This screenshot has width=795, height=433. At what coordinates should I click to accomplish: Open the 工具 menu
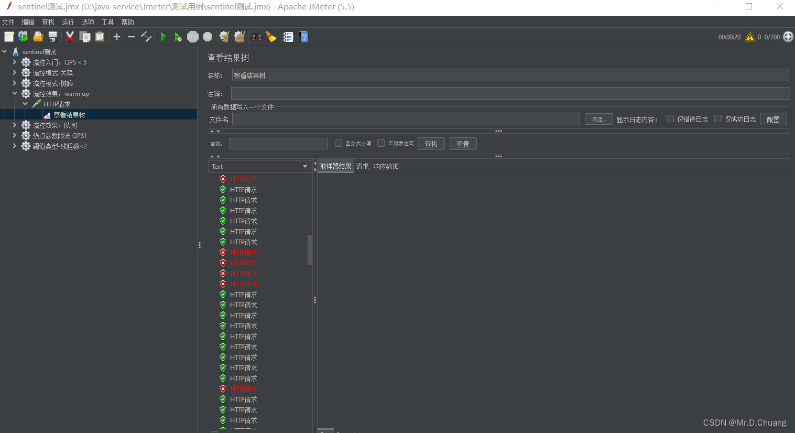click(108, 22)
